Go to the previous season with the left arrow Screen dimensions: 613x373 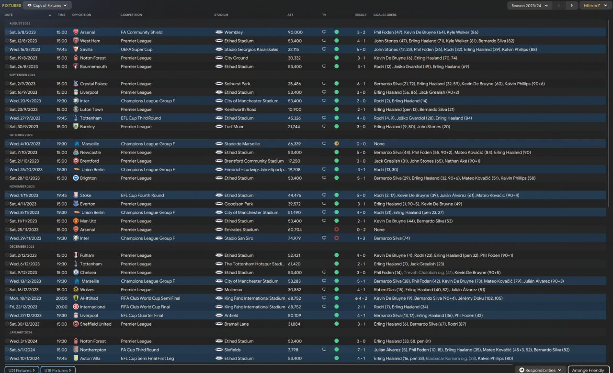tap(558, 5)
